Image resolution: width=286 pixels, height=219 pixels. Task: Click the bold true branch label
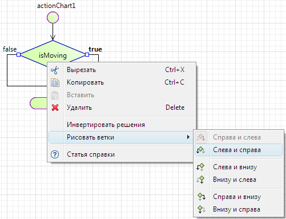95,49
